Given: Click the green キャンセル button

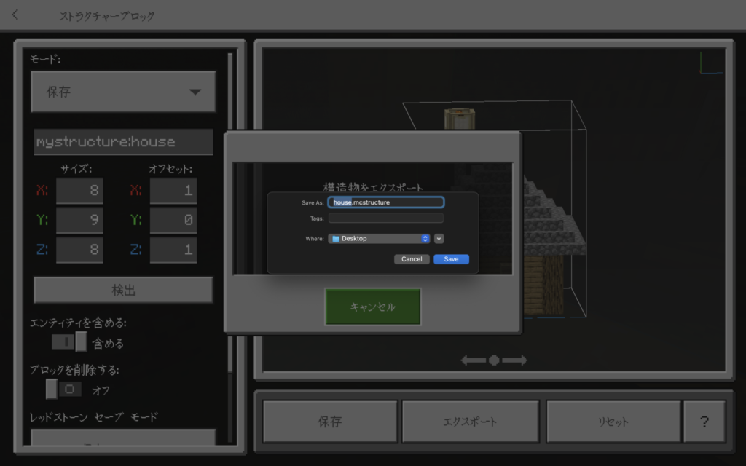Looking at the screenshot, I should point(372,307).
